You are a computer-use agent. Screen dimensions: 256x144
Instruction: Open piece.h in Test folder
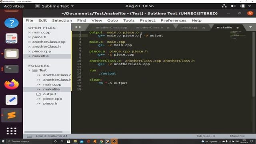[50, 104]
